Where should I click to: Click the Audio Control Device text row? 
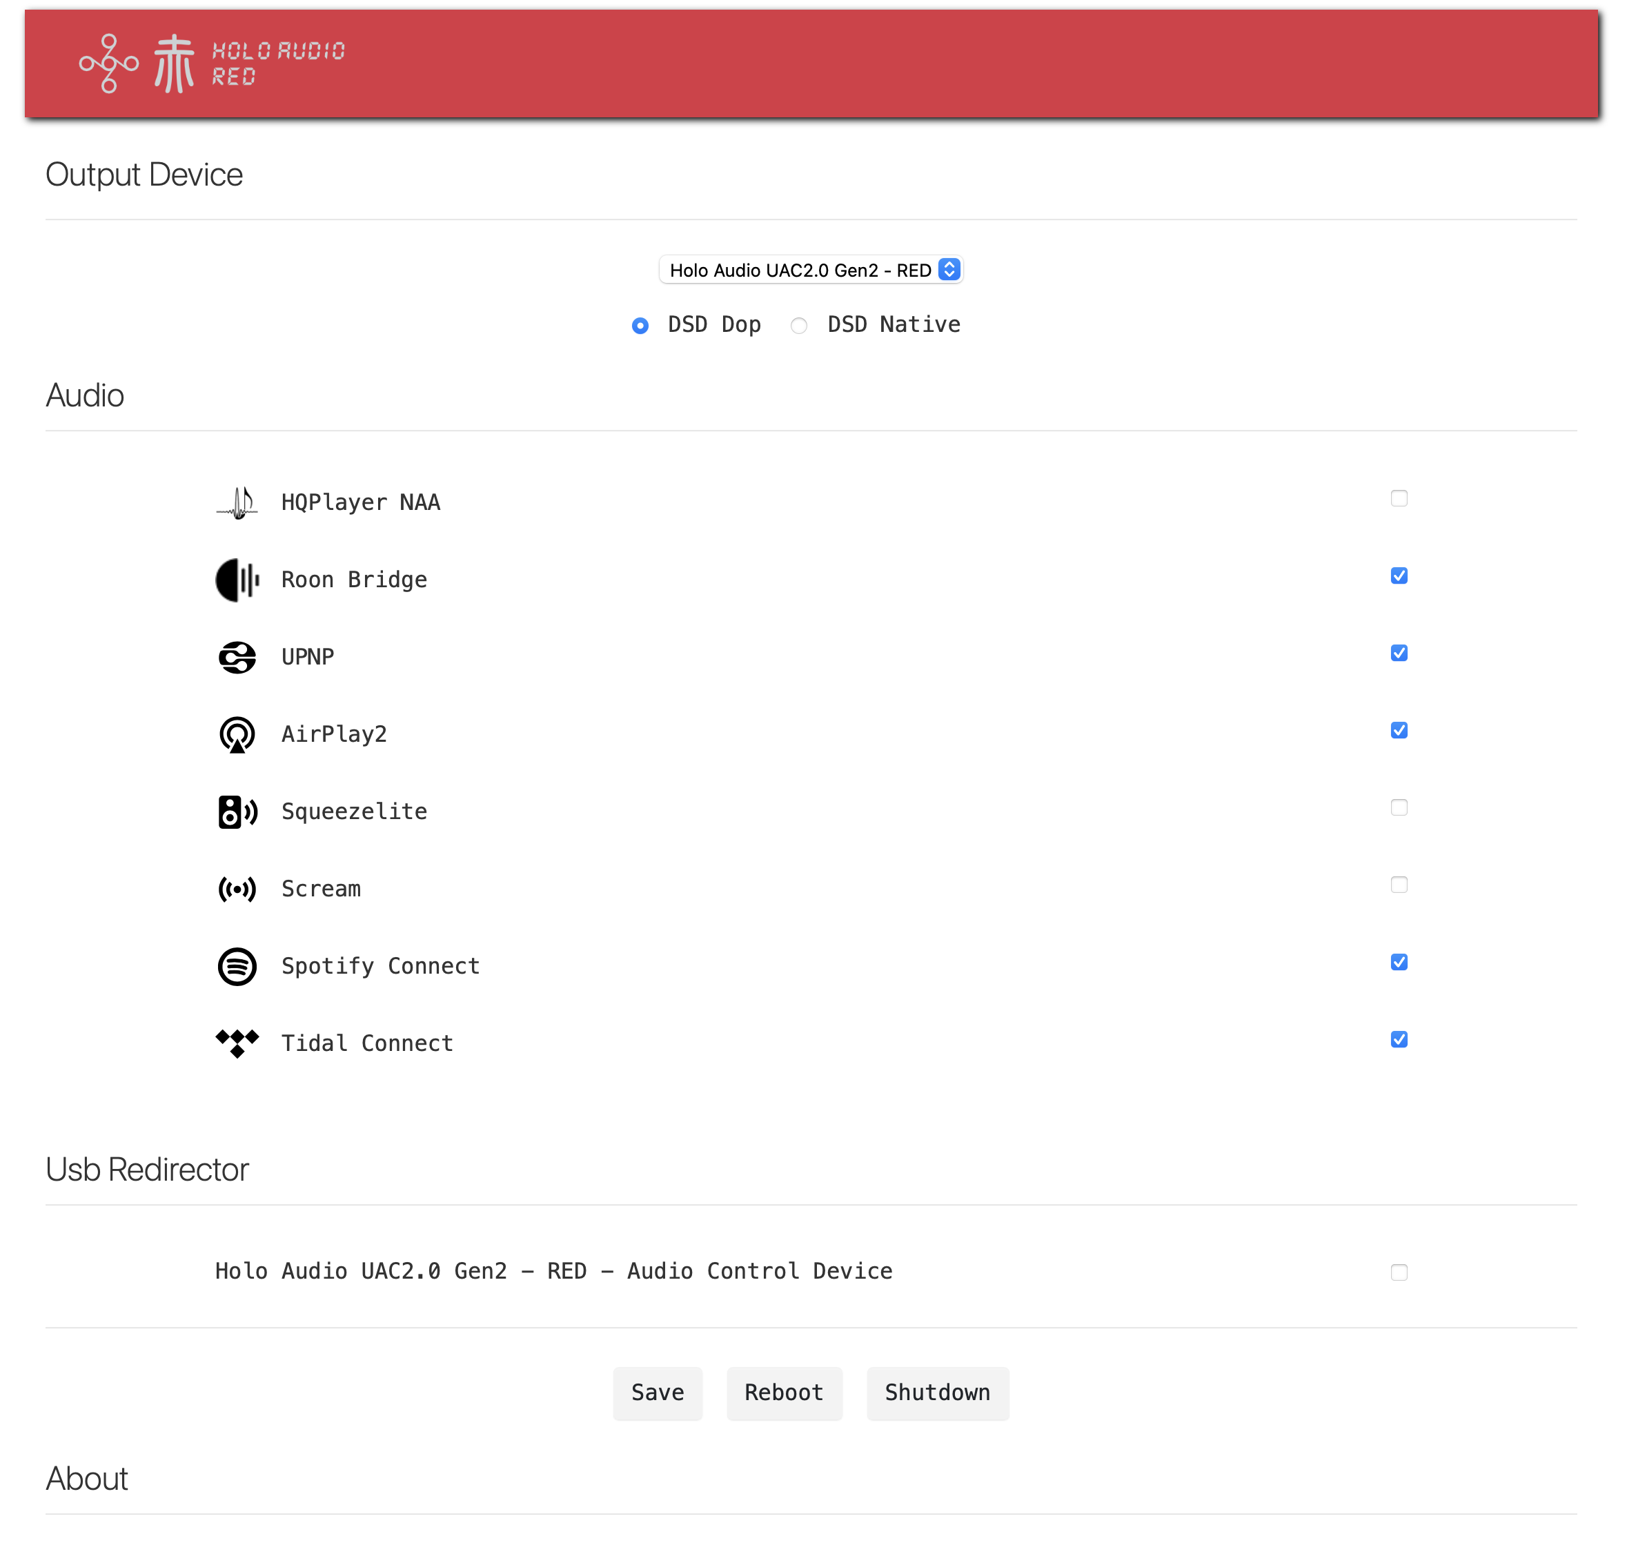point(554,1270)
